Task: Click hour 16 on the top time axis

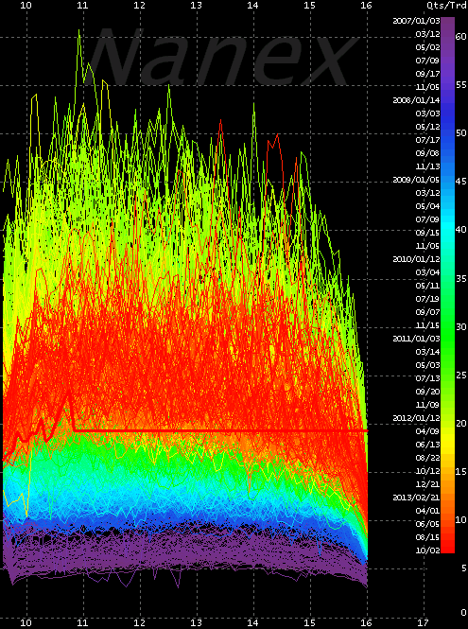Action: pyautogui.click(x=366, y=6)
